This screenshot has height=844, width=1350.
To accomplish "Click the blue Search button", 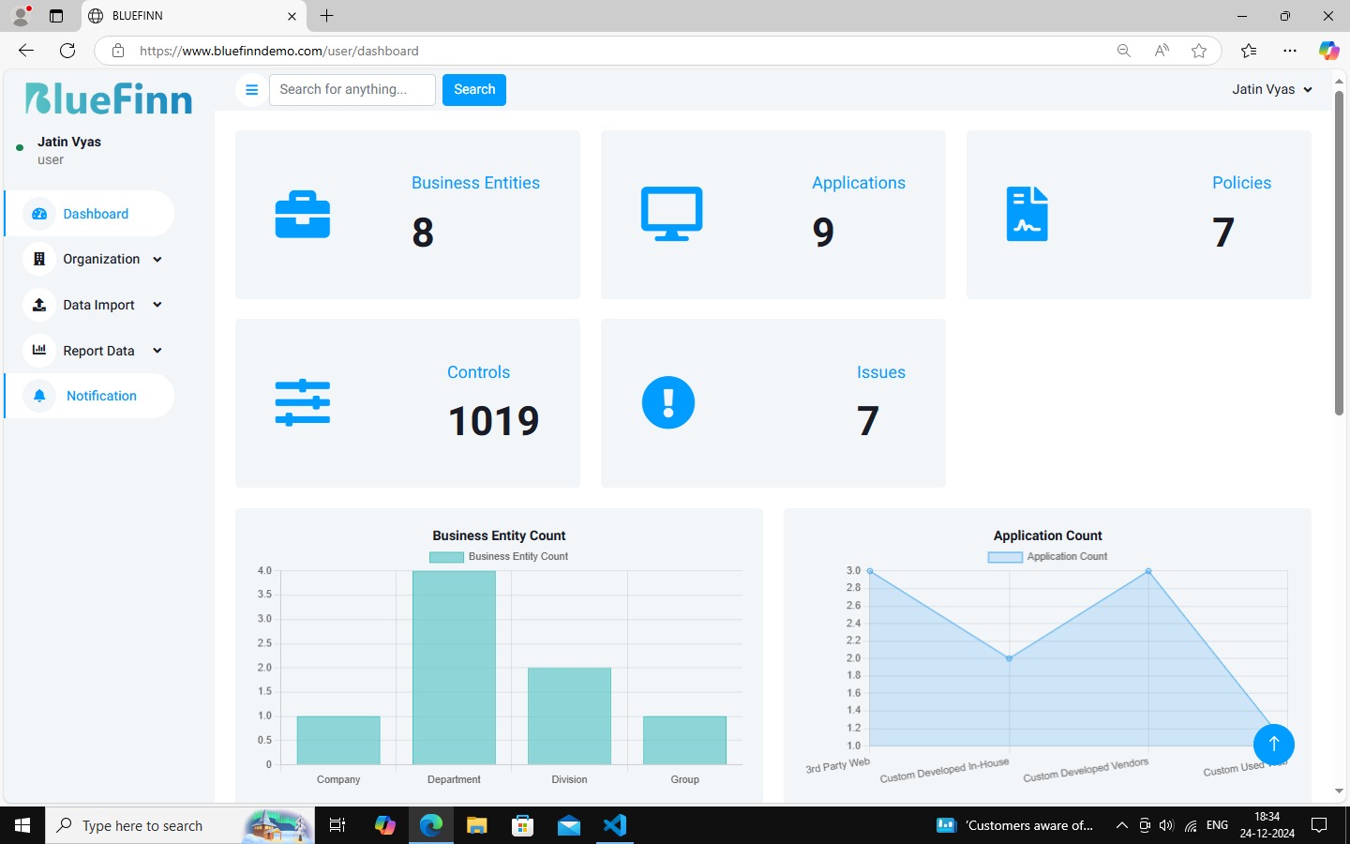I will (x=474, y=90).
